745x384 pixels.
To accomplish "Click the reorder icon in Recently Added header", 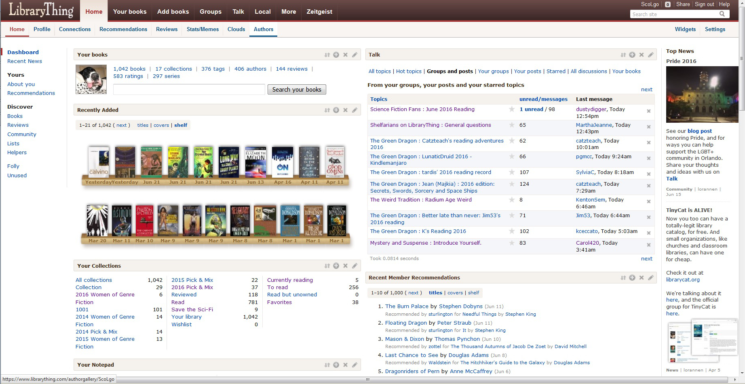I will (327, 110).
